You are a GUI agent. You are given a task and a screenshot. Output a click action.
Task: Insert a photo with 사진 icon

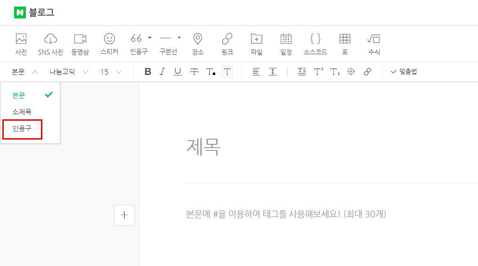click(x=21, y=44)
